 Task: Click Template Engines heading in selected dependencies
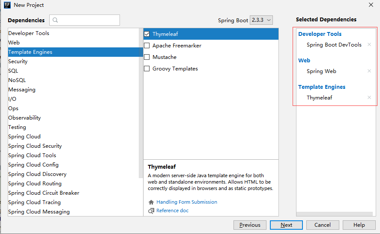click(322, 87)
